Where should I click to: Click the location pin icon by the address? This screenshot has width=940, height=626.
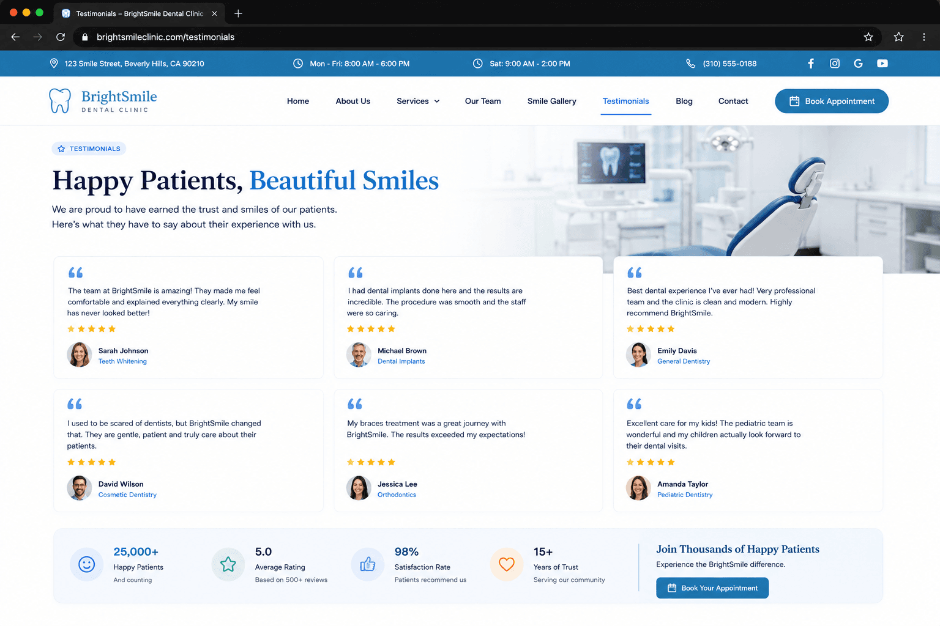54,64
